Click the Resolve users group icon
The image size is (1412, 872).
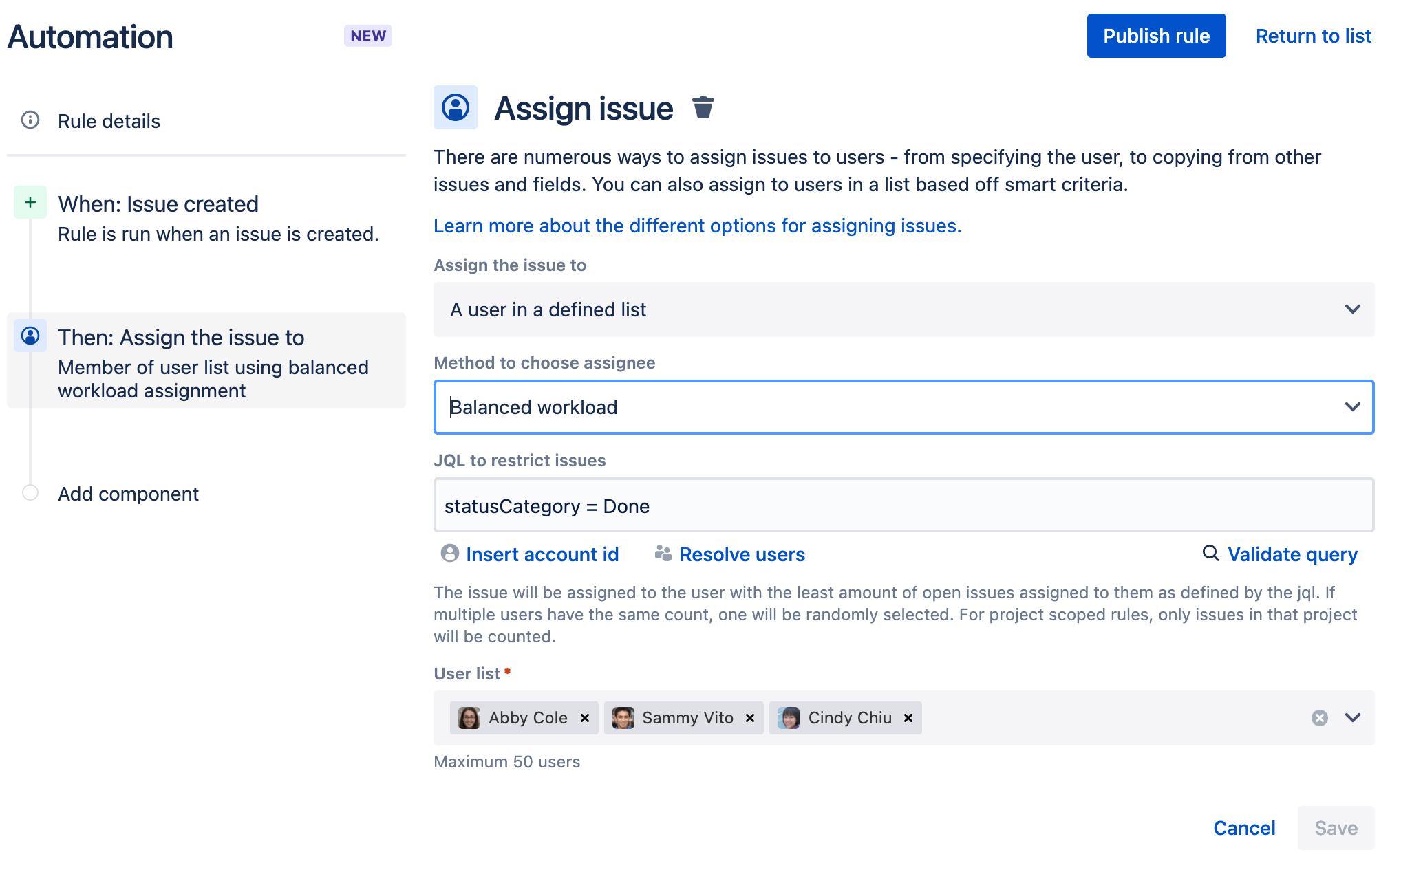(x=662, y=554)
